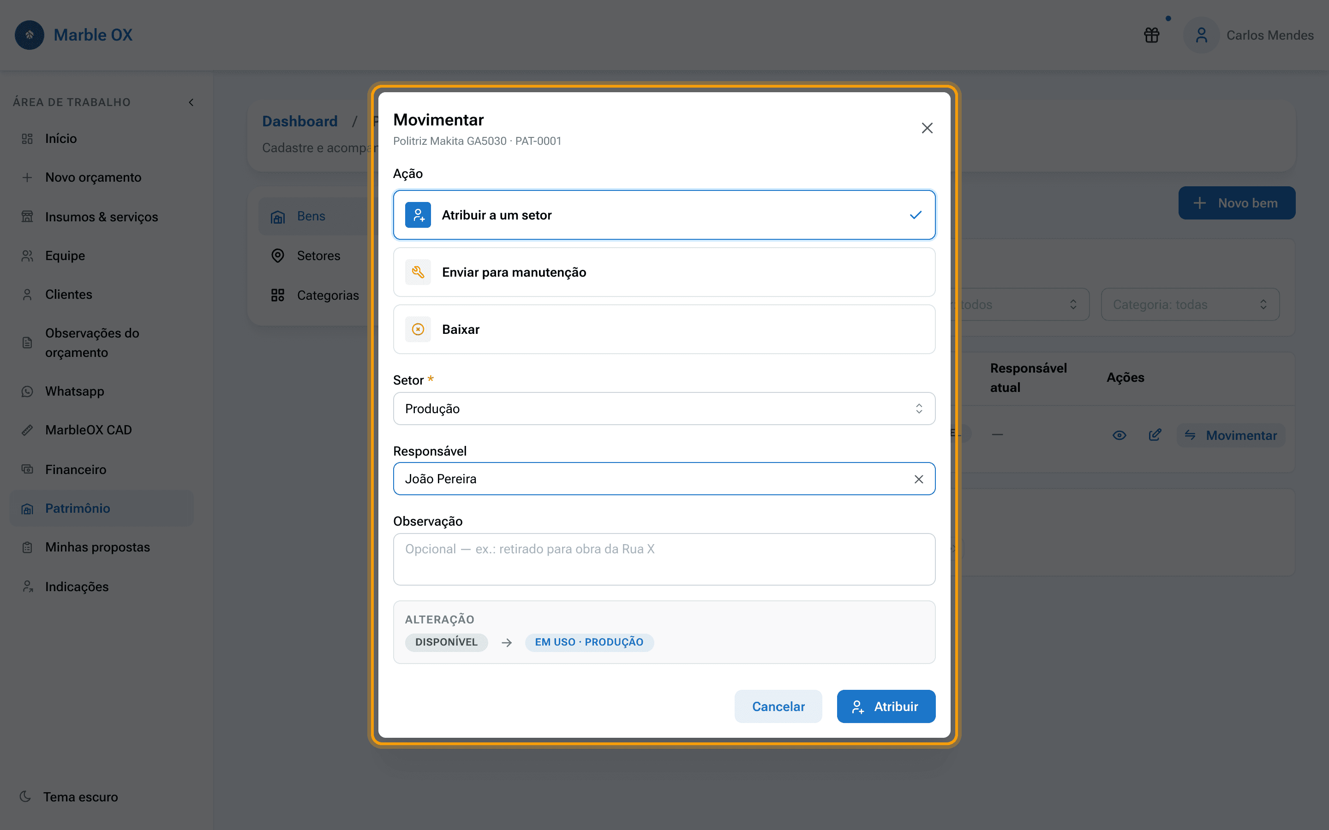Image resolution: width=1329 pixels, height=830 pixels.
Task: Open the partially hidden todos filter dropdown
Action: click(1020, 305)
